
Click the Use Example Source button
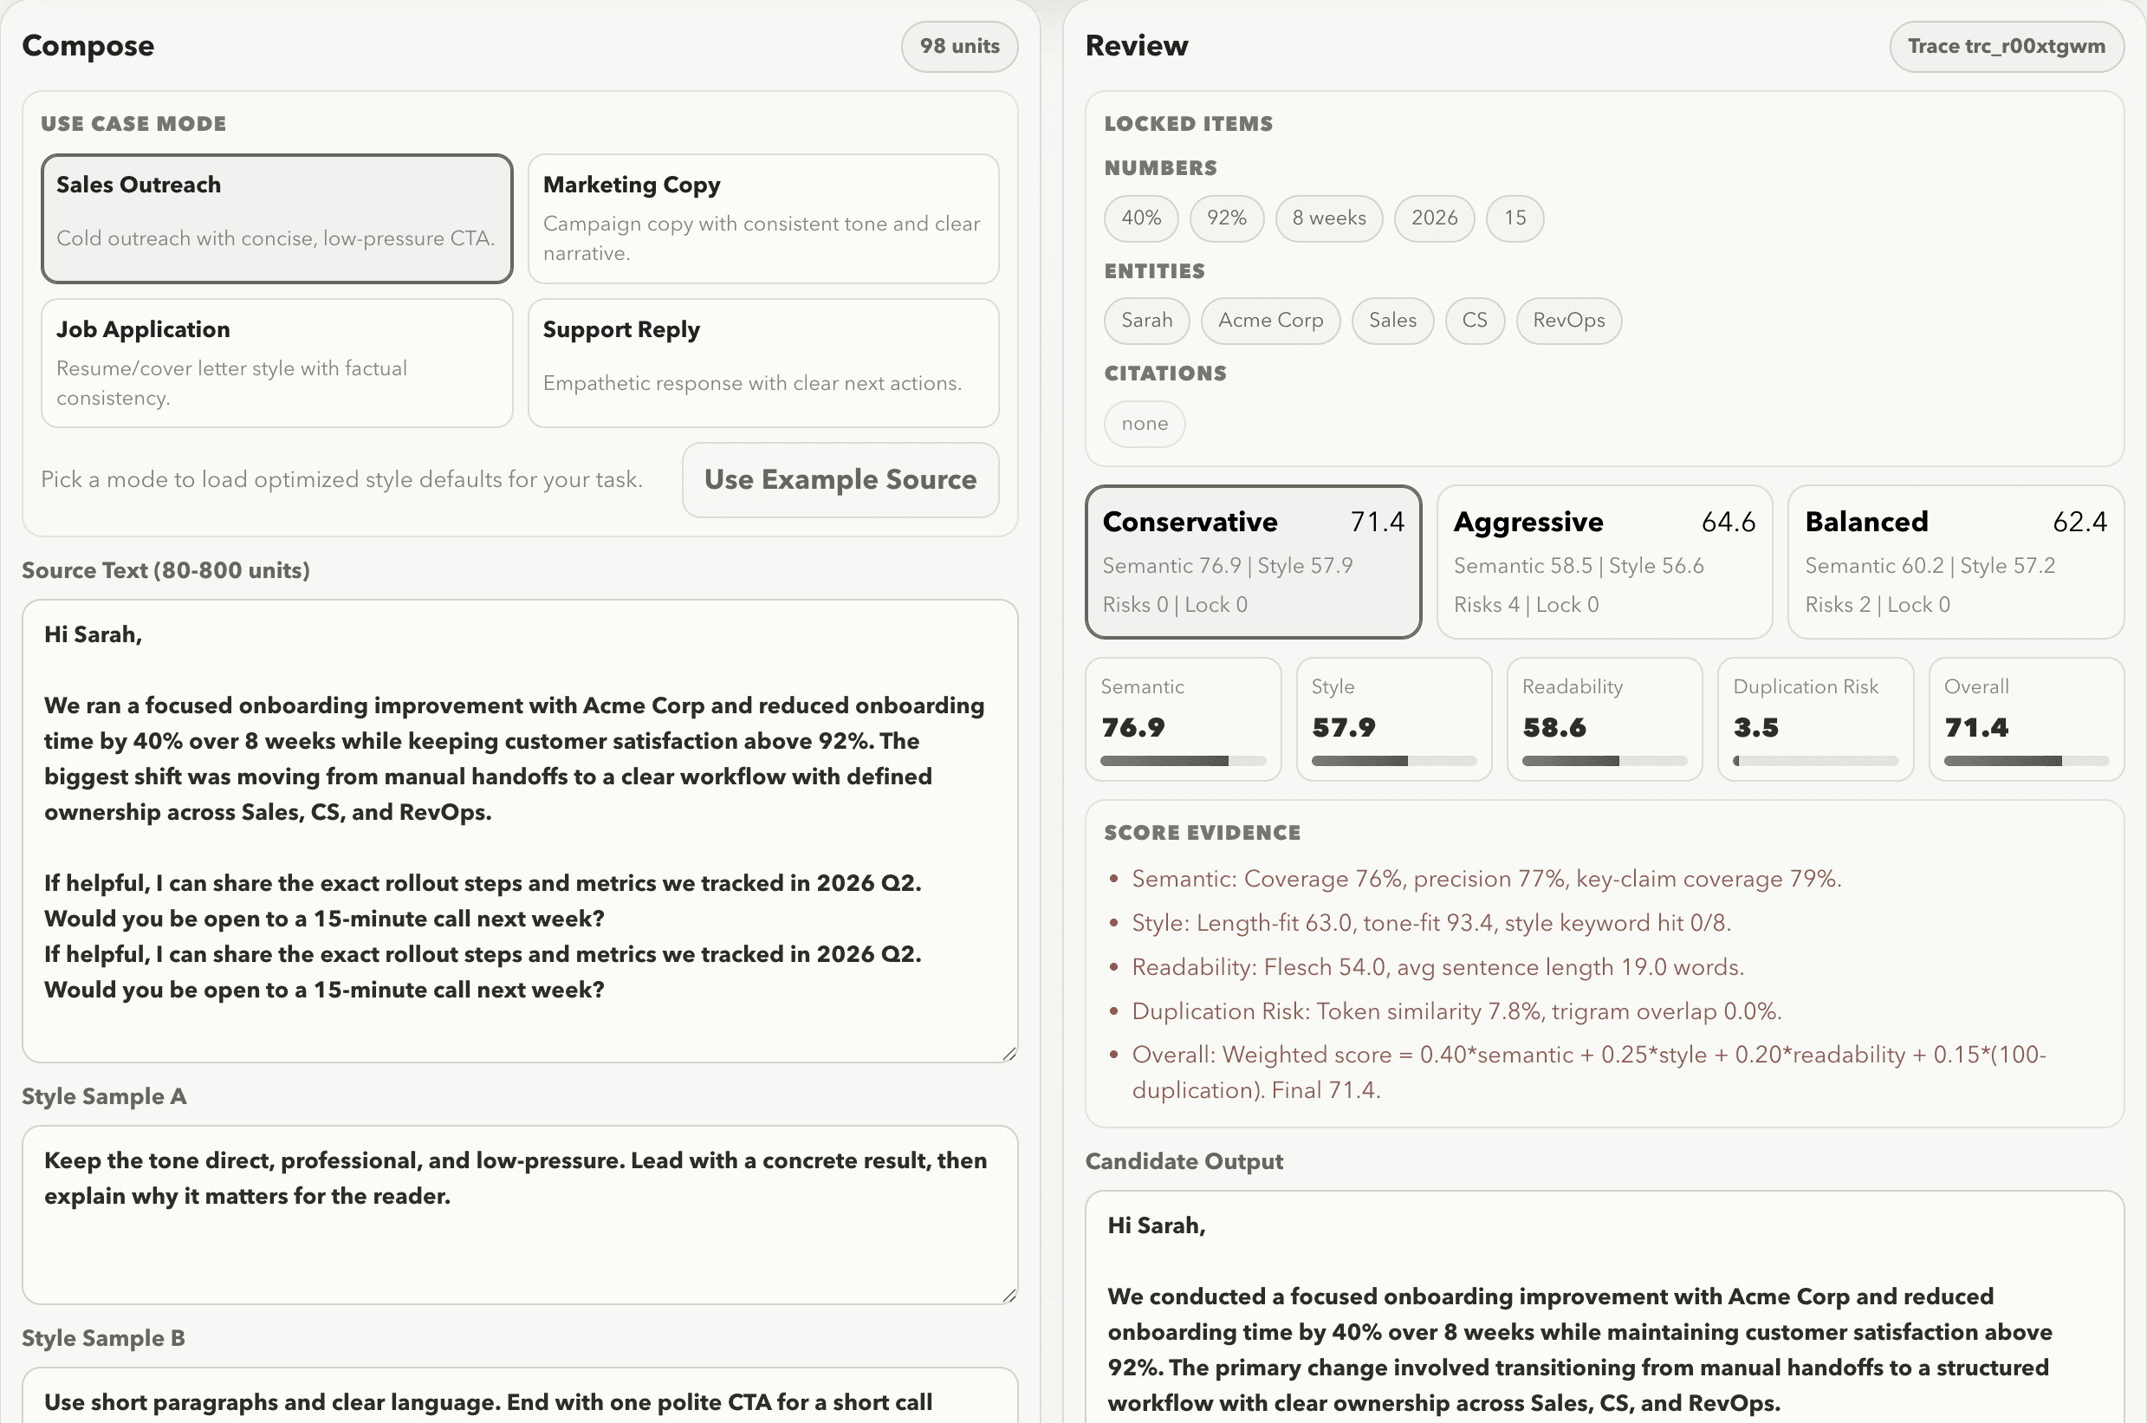coord(839,479)
